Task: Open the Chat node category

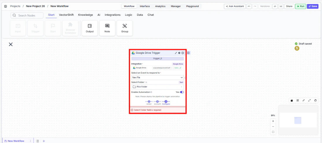Action: click(150, 15)
